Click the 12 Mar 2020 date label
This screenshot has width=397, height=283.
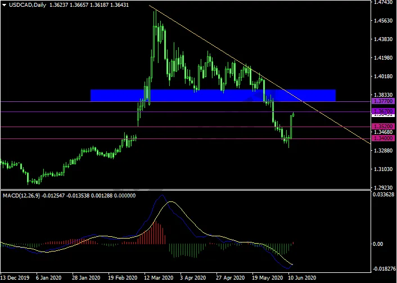(x=159, y=278)
